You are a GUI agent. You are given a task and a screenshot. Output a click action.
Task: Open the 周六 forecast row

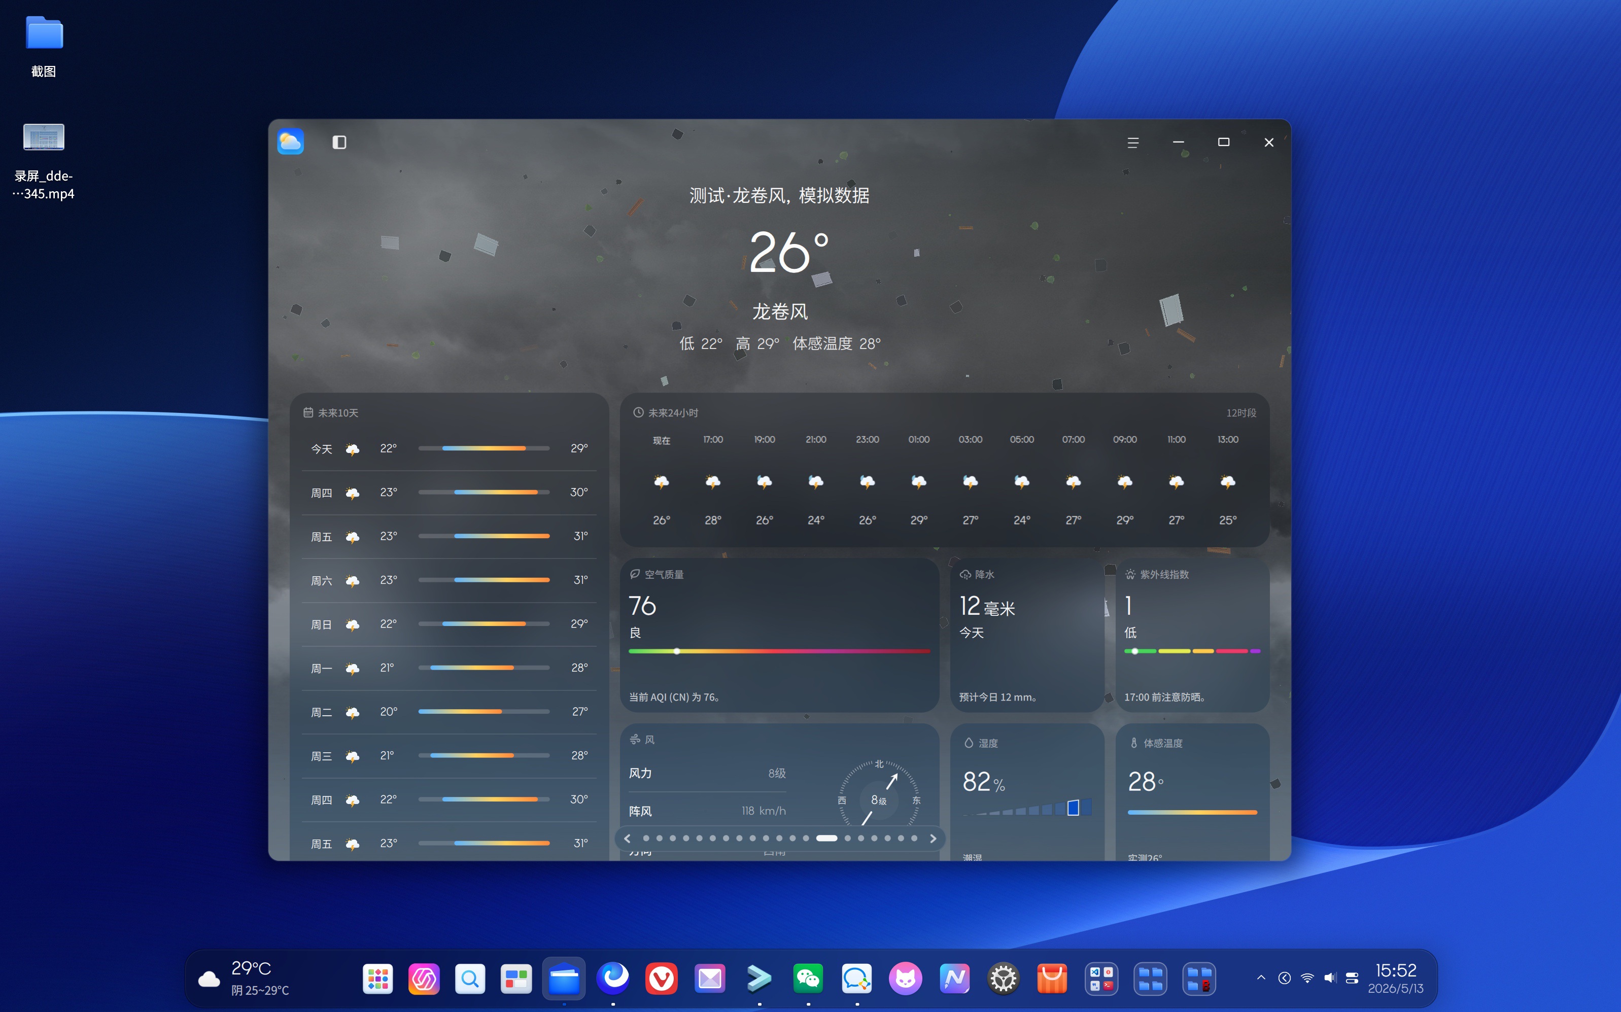pyautogui.click(x=449, y=580)
